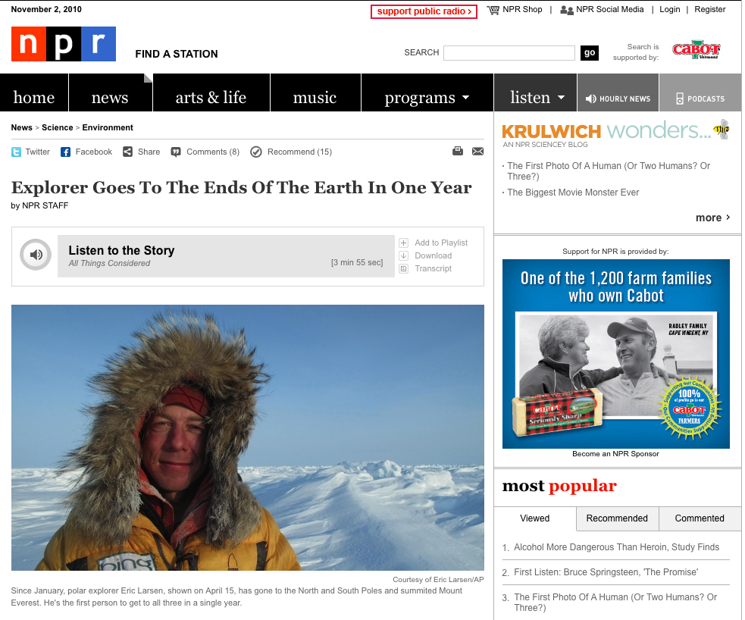Open the arts & life menu
This screenshot has height=620, width=745.
(211, 97)
